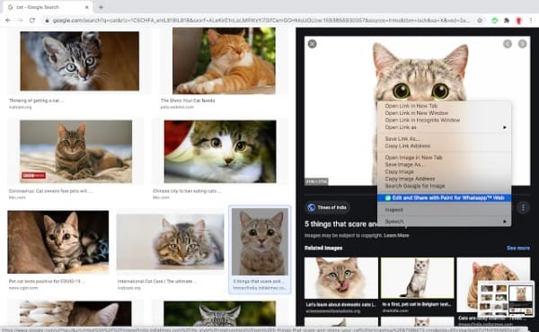Bookmark page with the star icon
The width and height of the screenshot is (539, 332).
[x=480, y=21]
